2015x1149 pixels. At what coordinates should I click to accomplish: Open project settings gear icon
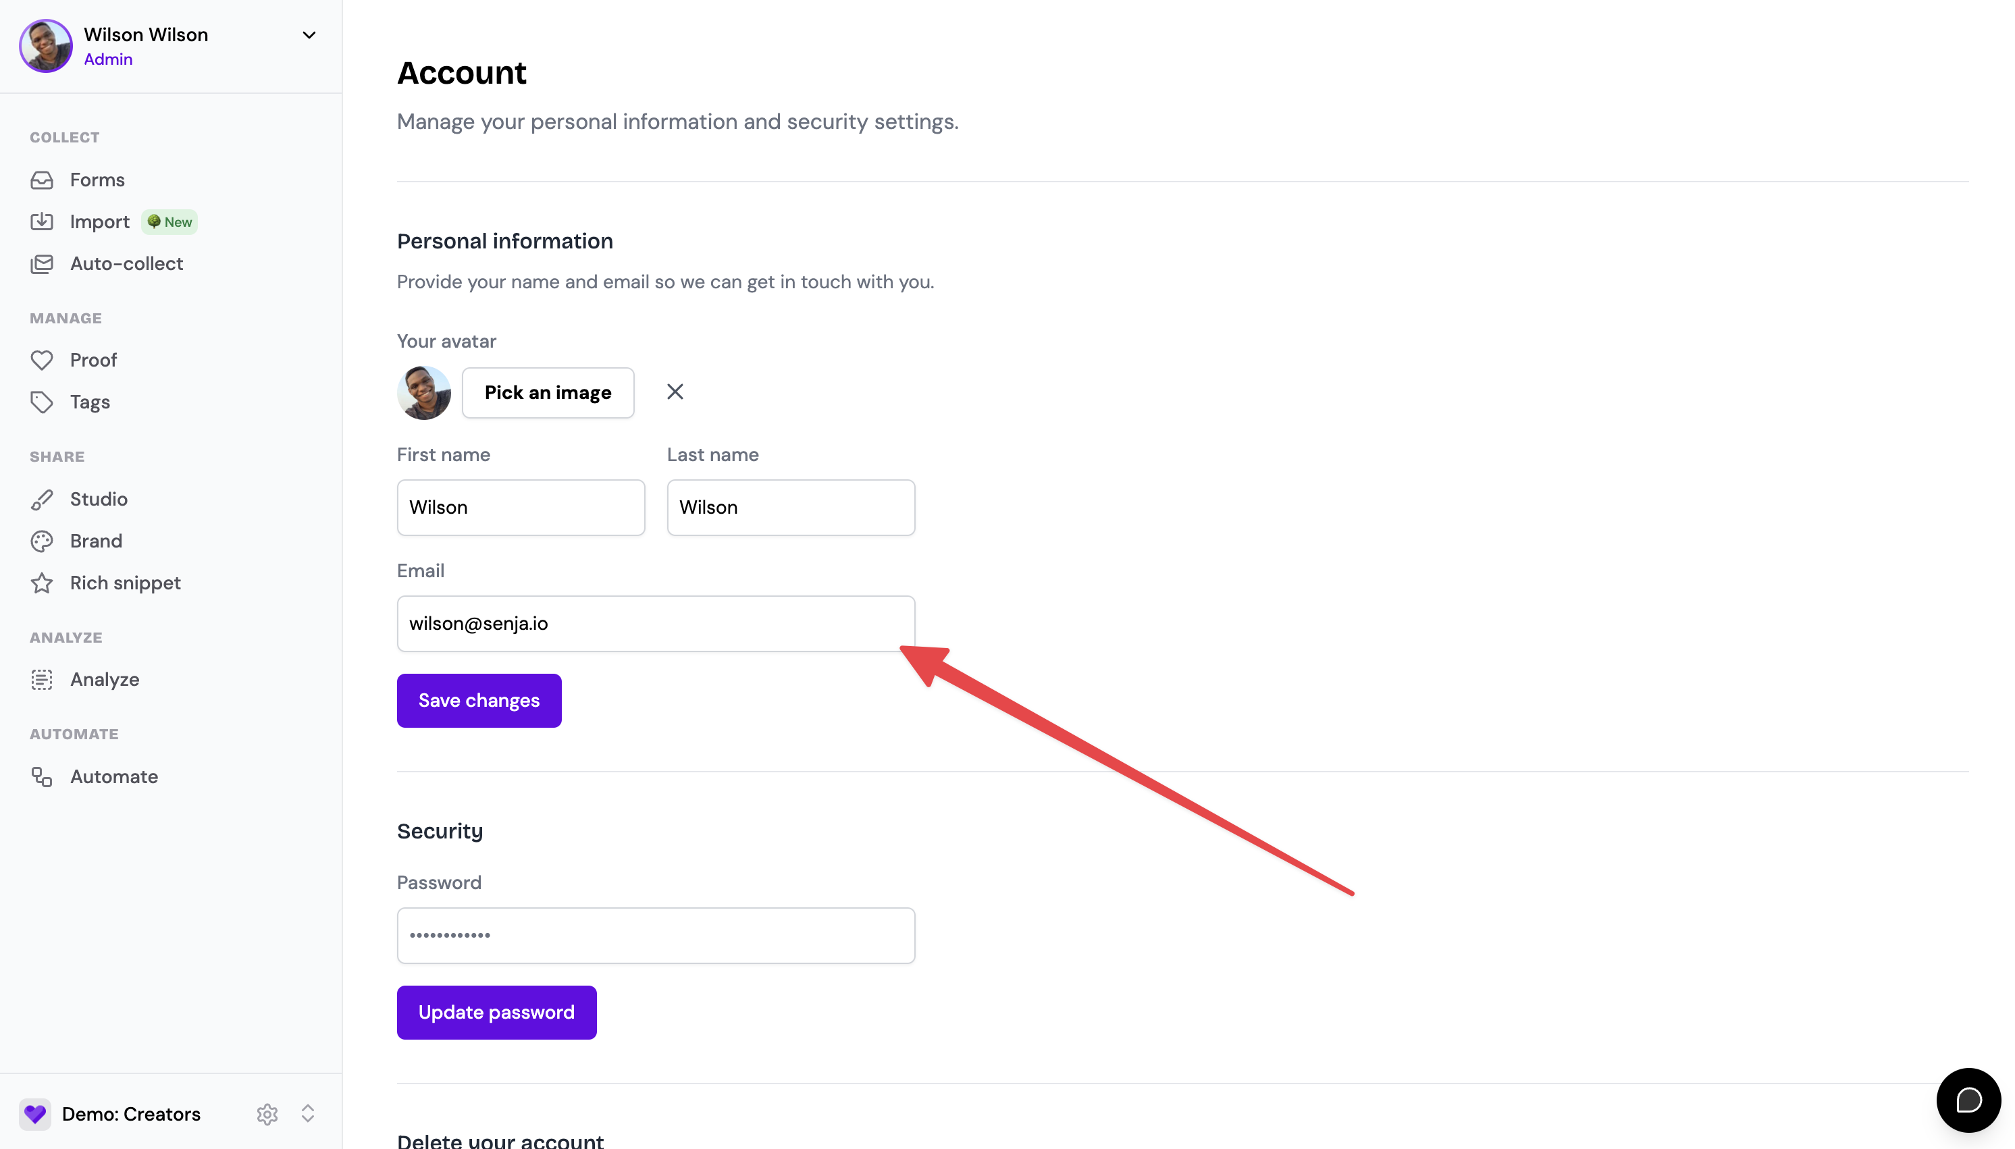[267, 1113]
